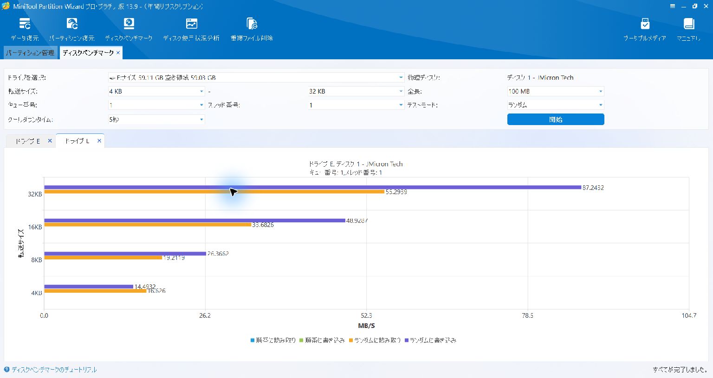Toggle sequential read legend swatch
This screenshot has height=378, width=713.
[253, 340]
